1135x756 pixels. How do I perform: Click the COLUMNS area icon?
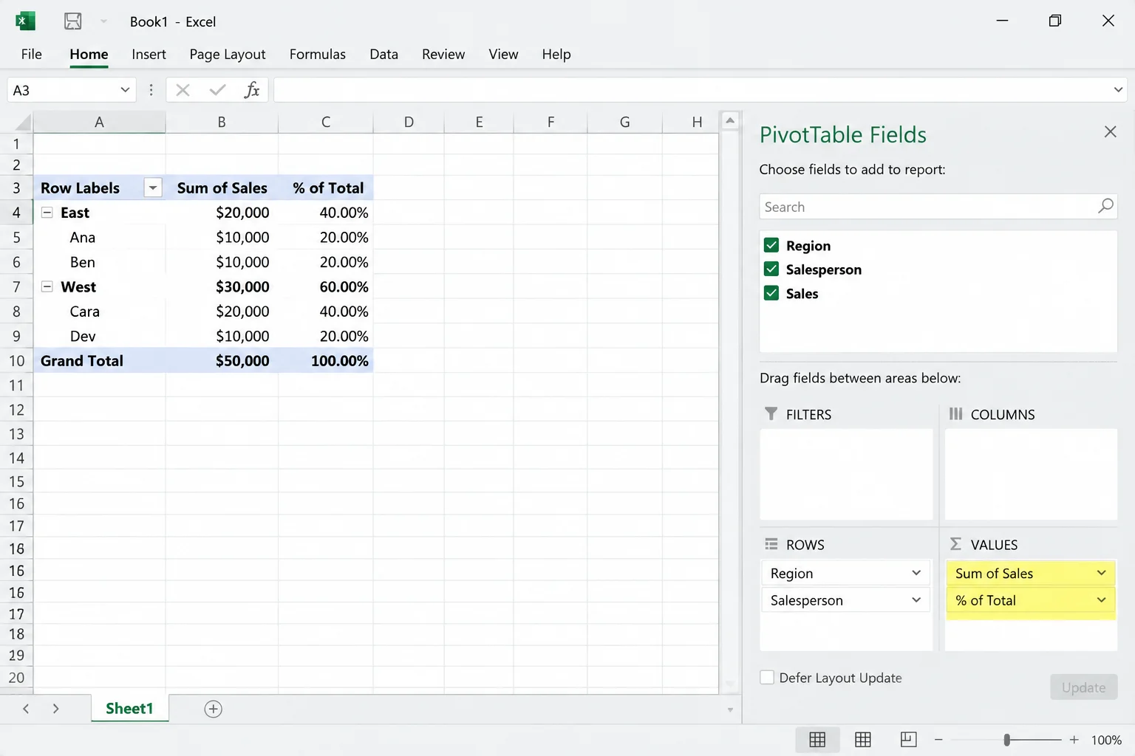tap(955, 413)
